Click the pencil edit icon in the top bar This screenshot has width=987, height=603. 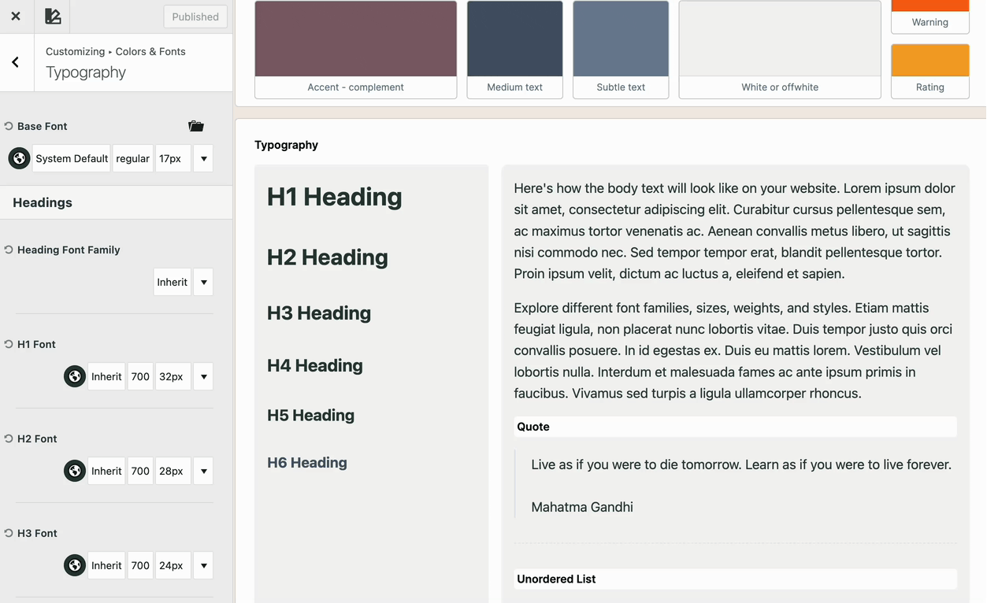pyautogui.click(x=52, y=16)
